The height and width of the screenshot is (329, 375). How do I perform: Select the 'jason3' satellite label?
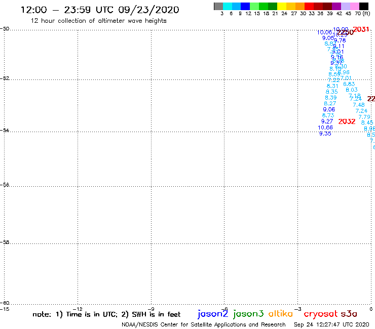click(248, 314)
